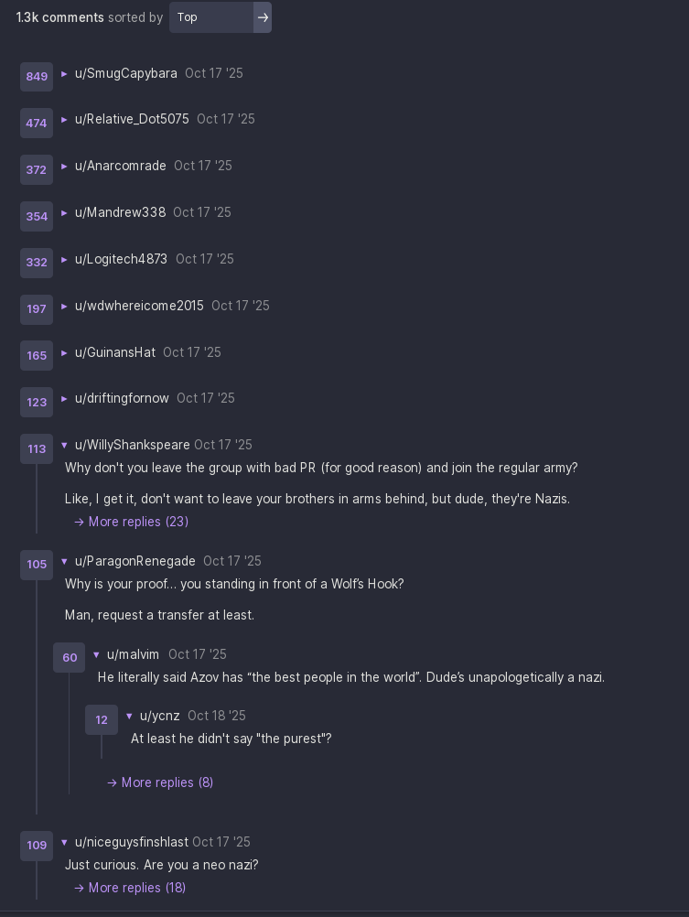Expand the u/Logitech4873 comment
689x917 pixels.
(x=64, y=260)
